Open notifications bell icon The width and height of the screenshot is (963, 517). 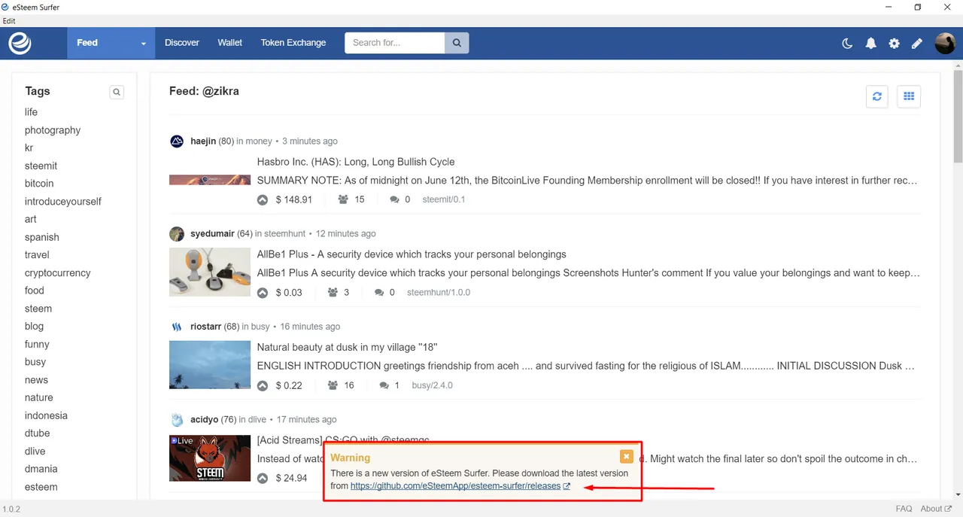point(870,44)
